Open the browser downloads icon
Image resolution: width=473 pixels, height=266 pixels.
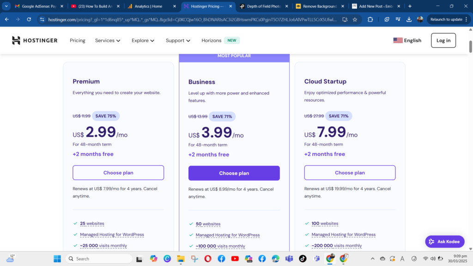pyautogui.click(x=409, y=19)
